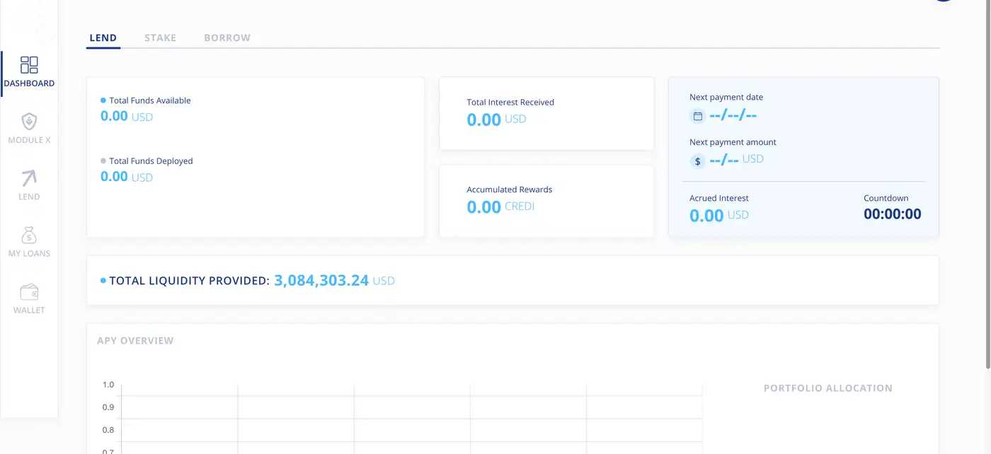
Task: Open the Dashboard sidebar icon
Action: pyautogui.click(x=29, y=66)
